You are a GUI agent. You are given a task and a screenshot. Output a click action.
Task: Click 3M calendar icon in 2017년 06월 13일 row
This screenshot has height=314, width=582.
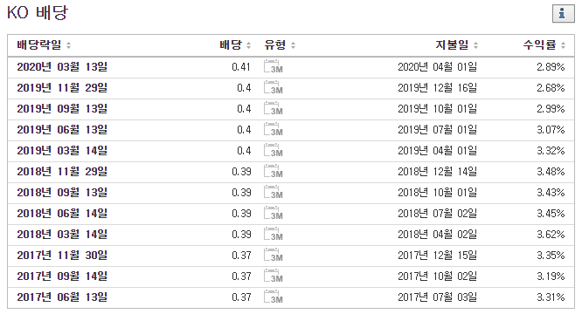pos(274,297)
